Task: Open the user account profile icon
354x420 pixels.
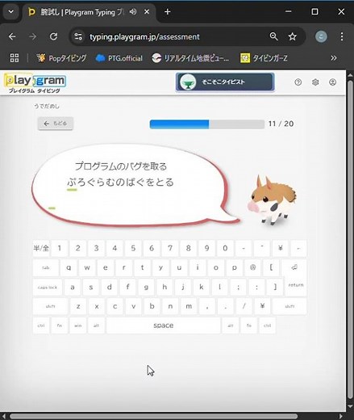Action: click(x=332, y=82)
